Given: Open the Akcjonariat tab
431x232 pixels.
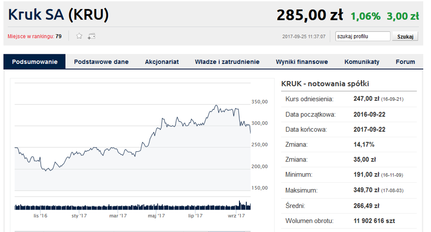Looking at the screenshot, I should click(x=162, y=62).
